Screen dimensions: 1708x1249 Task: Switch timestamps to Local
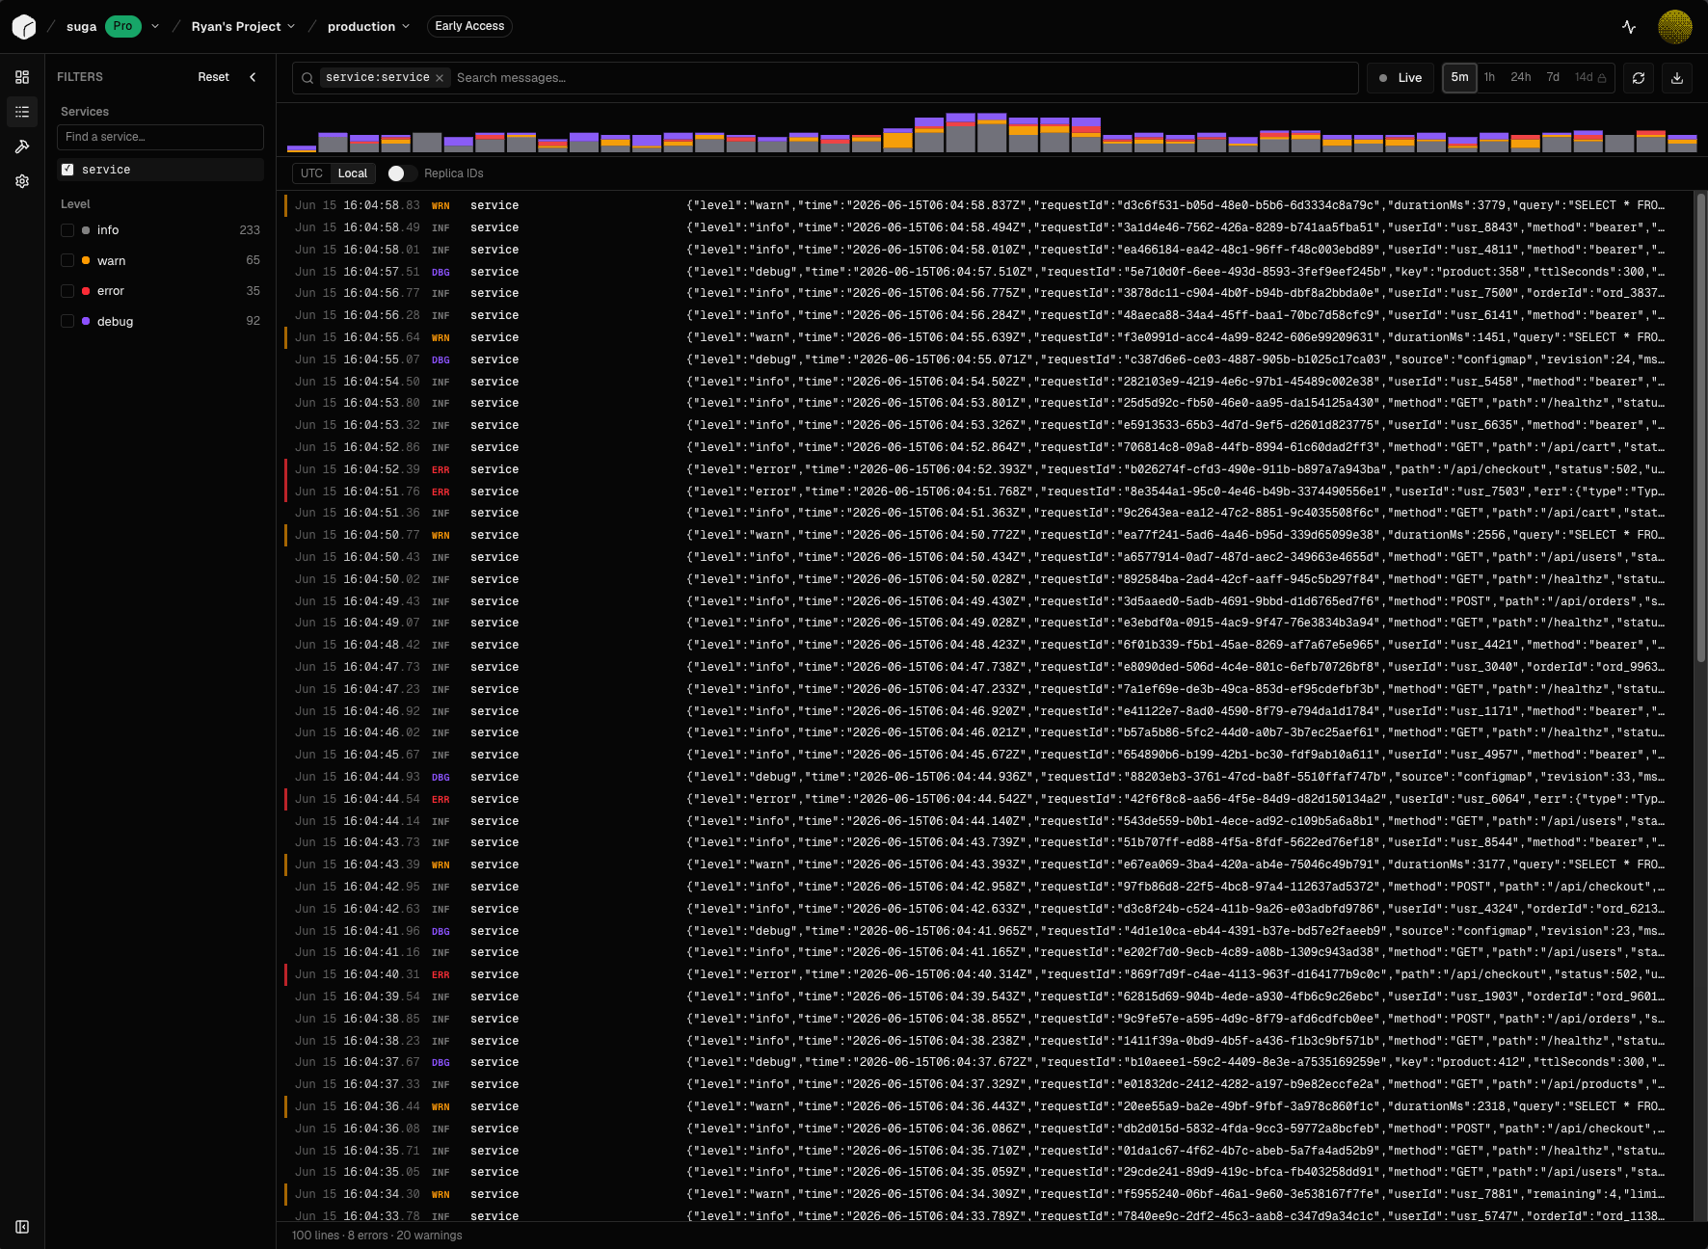click(353, 173)
